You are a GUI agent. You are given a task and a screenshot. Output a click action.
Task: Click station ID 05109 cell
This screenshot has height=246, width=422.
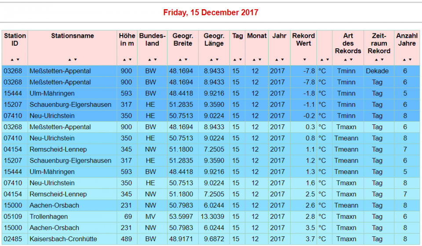click(x=15, y=217)
